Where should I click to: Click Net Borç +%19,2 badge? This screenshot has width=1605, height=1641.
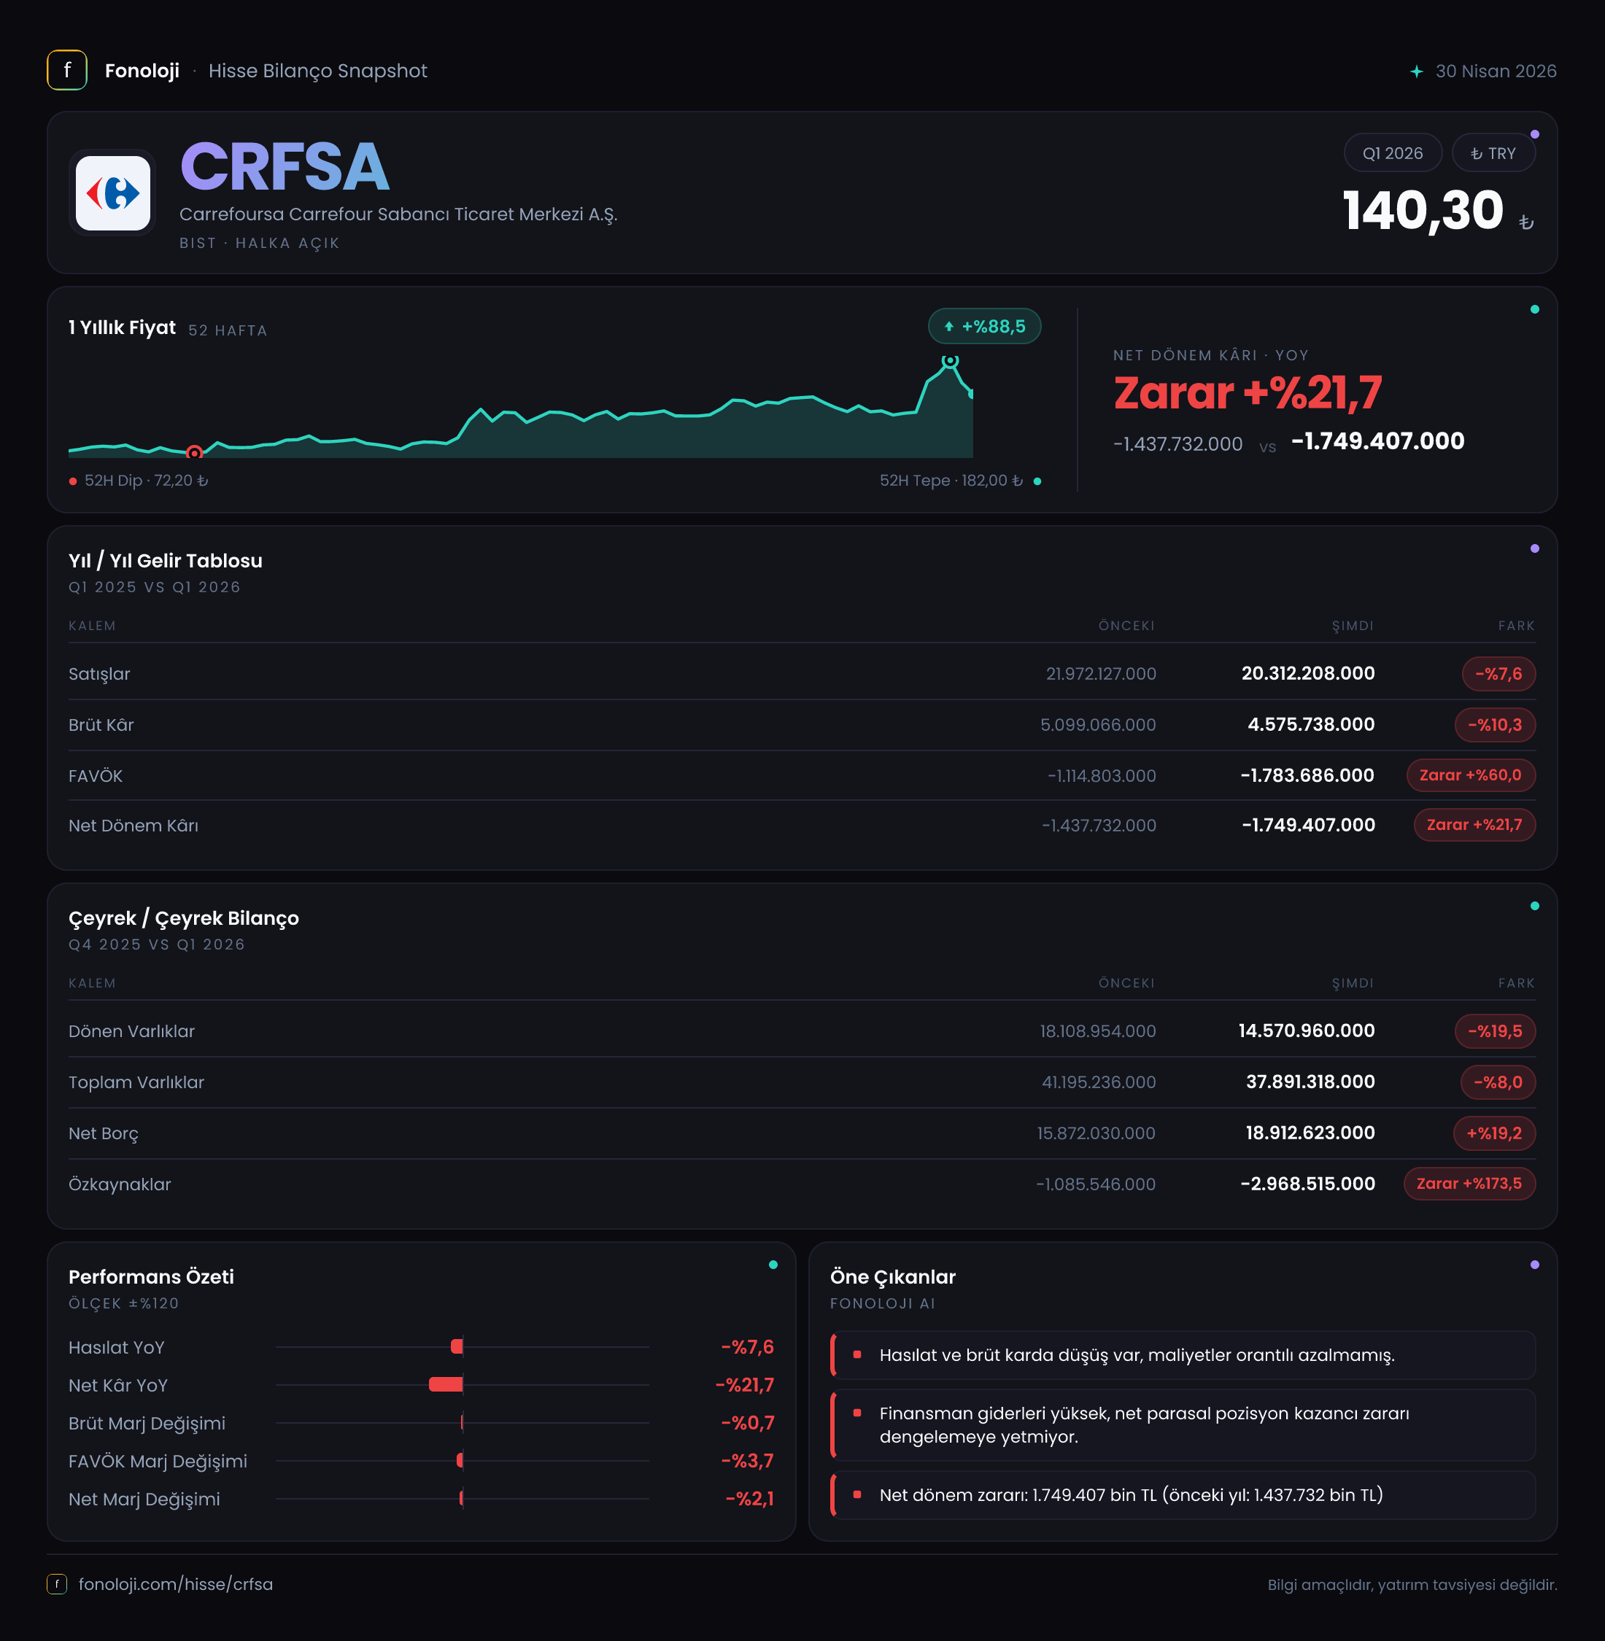[x=1493, y=1133]
